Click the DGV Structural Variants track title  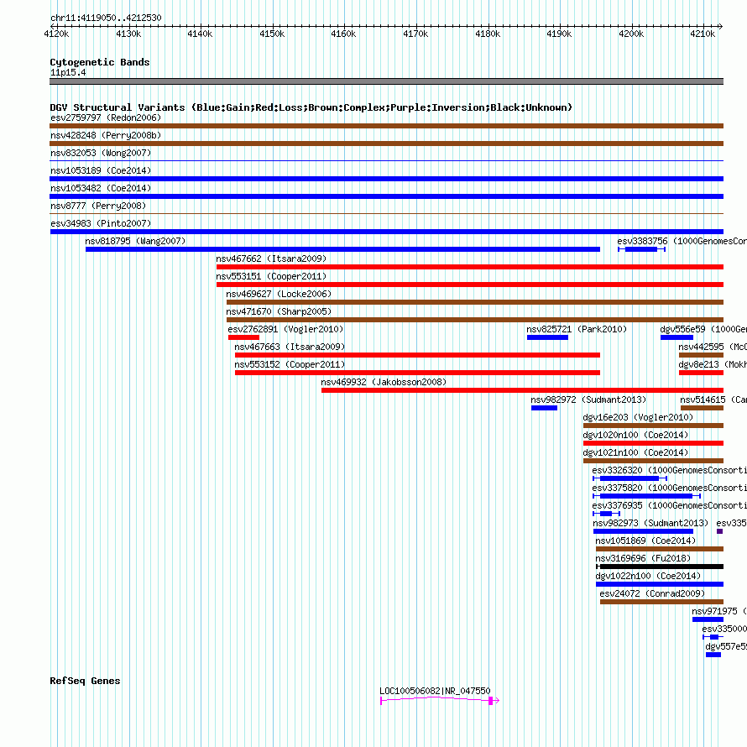311,107
